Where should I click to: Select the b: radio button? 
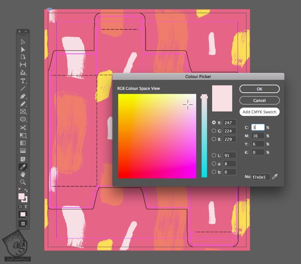coord(214,172)
